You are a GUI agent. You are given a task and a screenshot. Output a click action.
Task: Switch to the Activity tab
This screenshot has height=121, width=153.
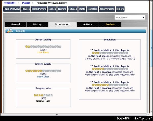click(88, 25)
